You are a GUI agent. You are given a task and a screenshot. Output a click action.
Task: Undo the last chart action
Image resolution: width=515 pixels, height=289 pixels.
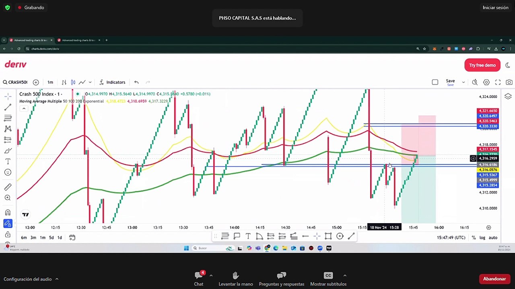click(x=136, y=82)
